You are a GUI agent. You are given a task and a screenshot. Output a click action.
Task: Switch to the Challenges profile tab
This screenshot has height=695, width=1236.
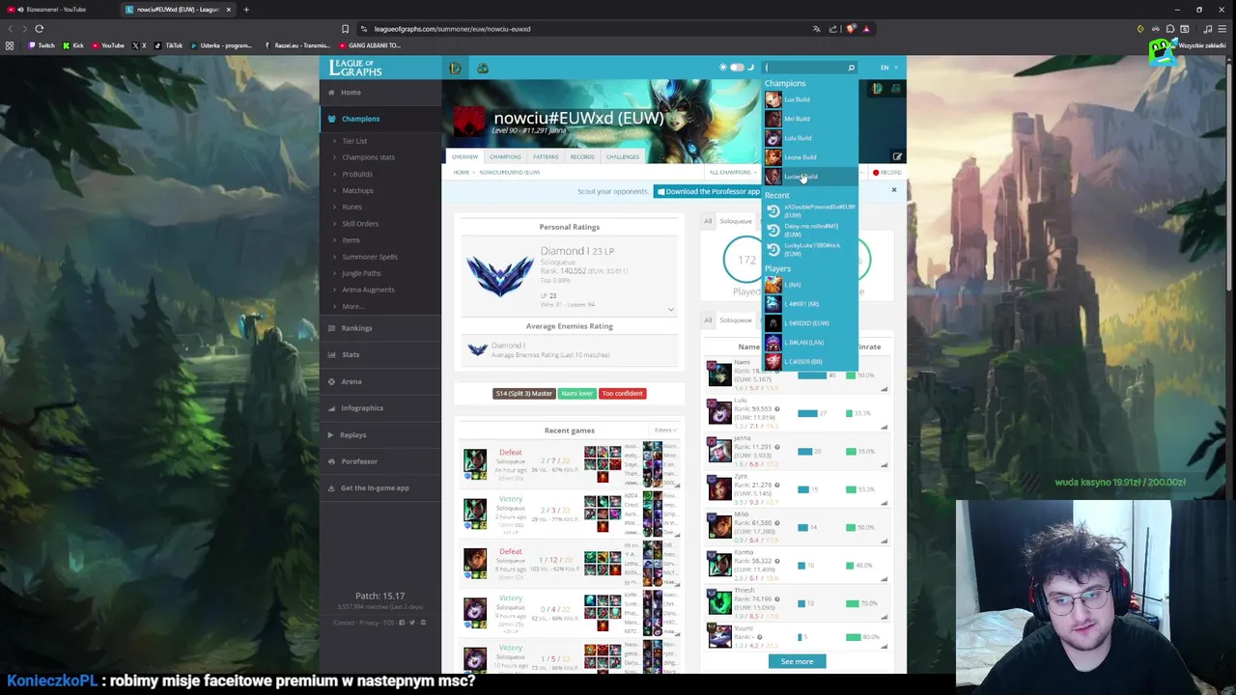[x=623, y=156]
